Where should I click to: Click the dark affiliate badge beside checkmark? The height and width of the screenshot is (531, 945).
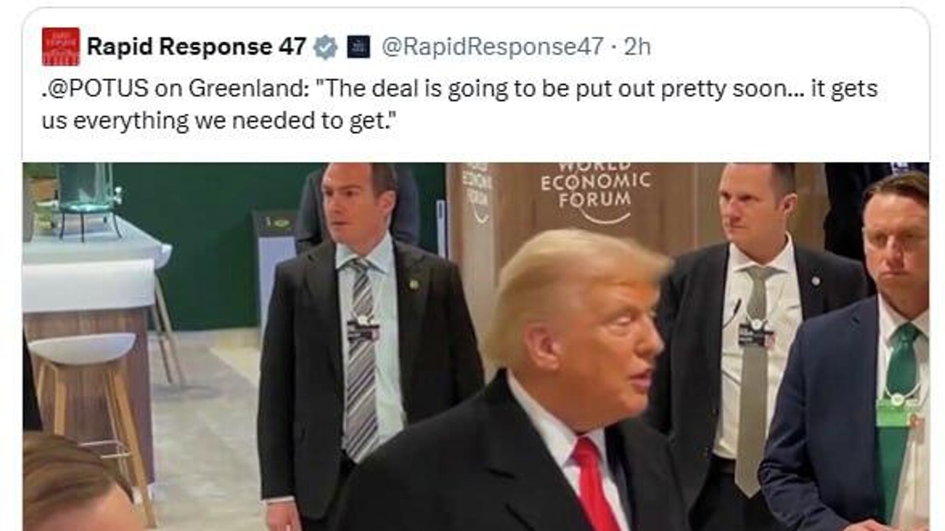(358, 48)
